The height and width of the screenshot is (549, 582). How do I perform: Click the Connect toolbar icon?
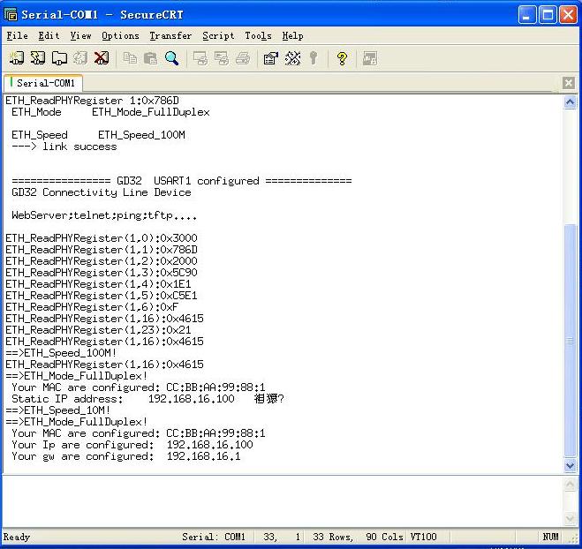pos(16,58)
